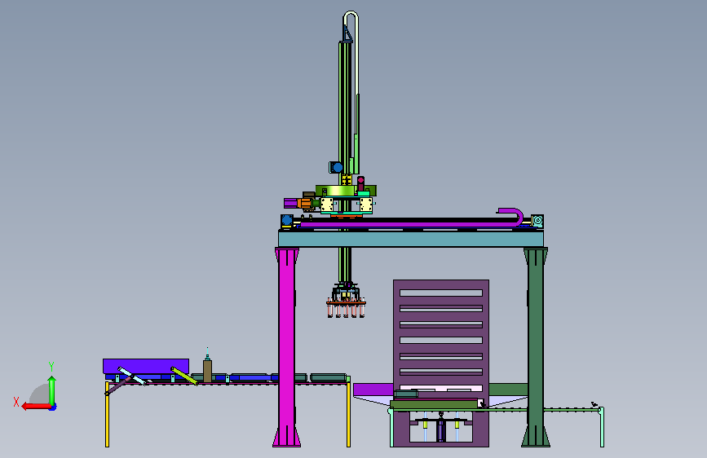Select the round green carriage plate
Screen dimensions: 707x458
[x=346, y=190]
